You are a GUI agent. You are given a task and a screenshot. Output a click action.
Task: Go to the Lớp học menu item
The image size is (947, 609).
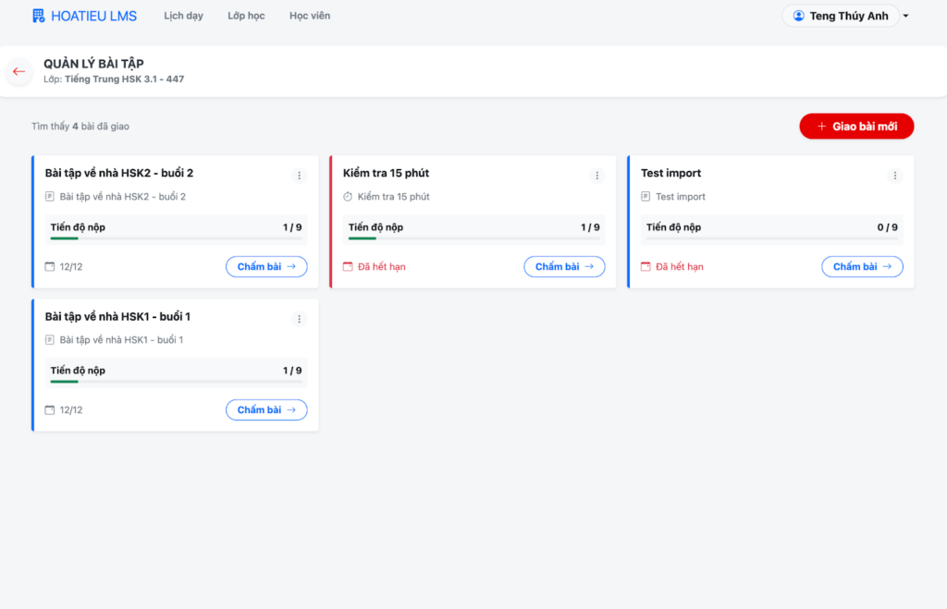coord(246,16)
